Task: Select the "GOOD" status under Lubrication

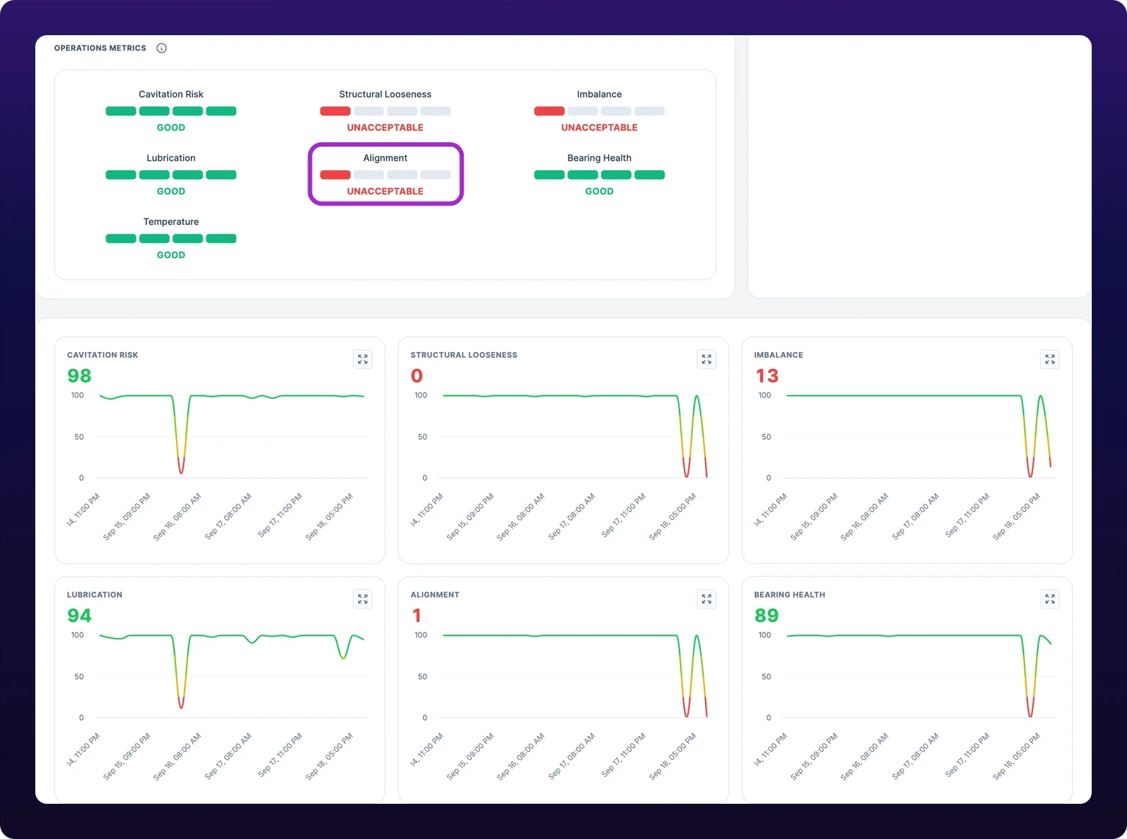Action: (171, 191)
